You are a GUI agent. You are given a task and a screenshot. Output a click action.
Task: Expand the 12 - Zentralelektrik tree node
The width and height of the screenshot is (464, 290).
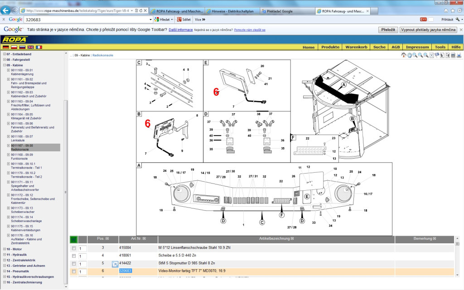(5, 260)
